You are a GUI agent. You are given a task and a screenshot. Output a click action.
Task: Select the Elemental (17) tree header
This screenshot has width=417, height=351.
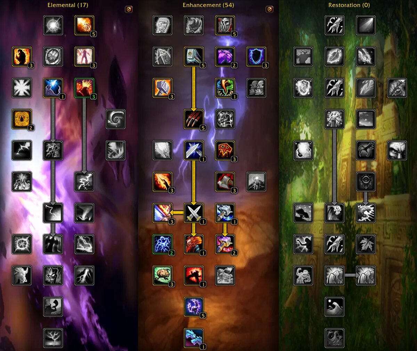coord(68,5)
